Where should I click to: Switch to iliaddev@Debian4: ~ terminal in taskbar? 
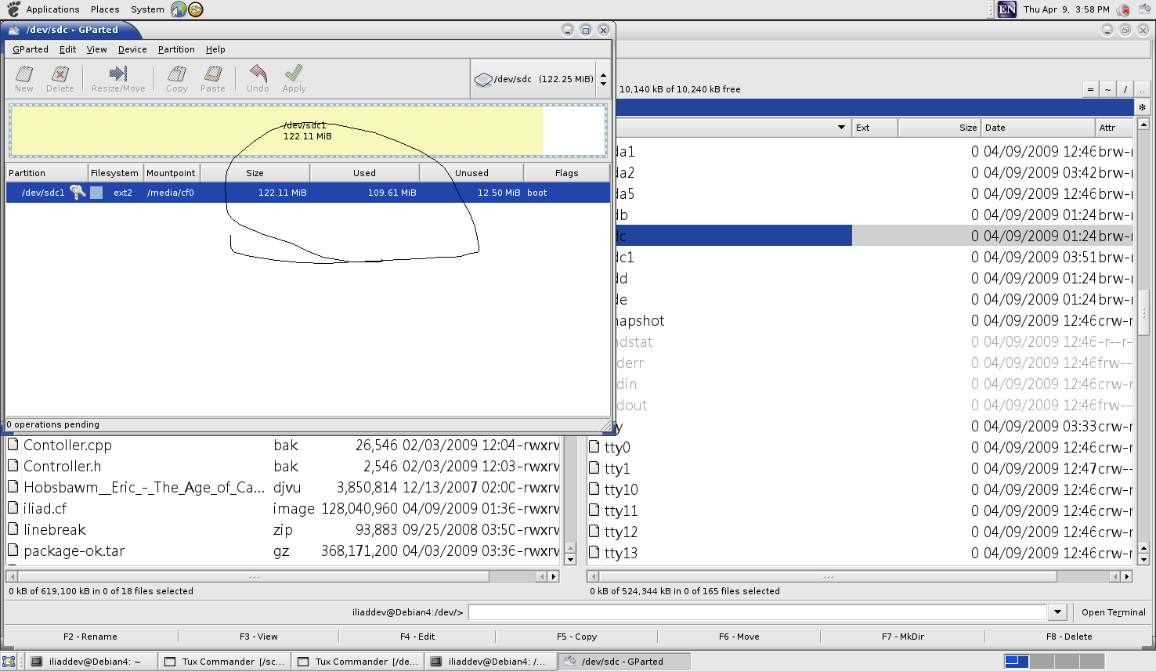[91, 662]
